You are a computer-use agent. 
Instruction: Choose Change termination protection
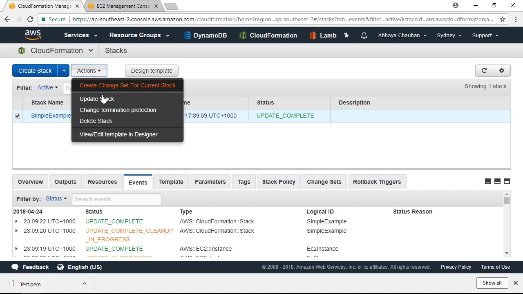pos(127,110)
